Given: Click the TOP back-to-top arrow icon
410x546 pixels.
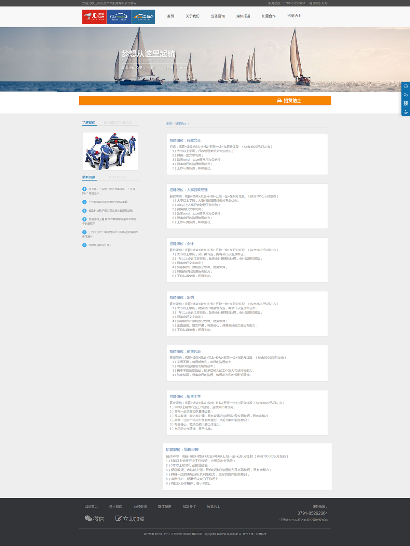Looking at the screenshot, I should coord(406,112).
